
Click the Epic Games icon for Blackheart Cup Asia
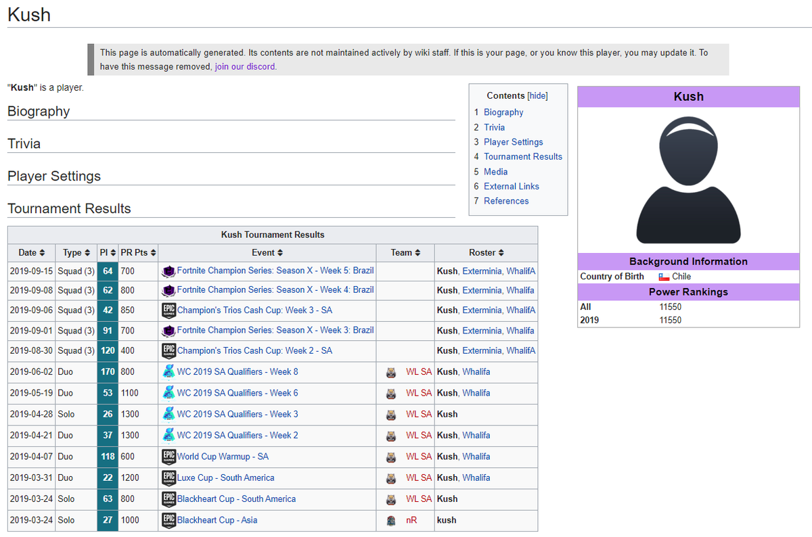(169, 520)
